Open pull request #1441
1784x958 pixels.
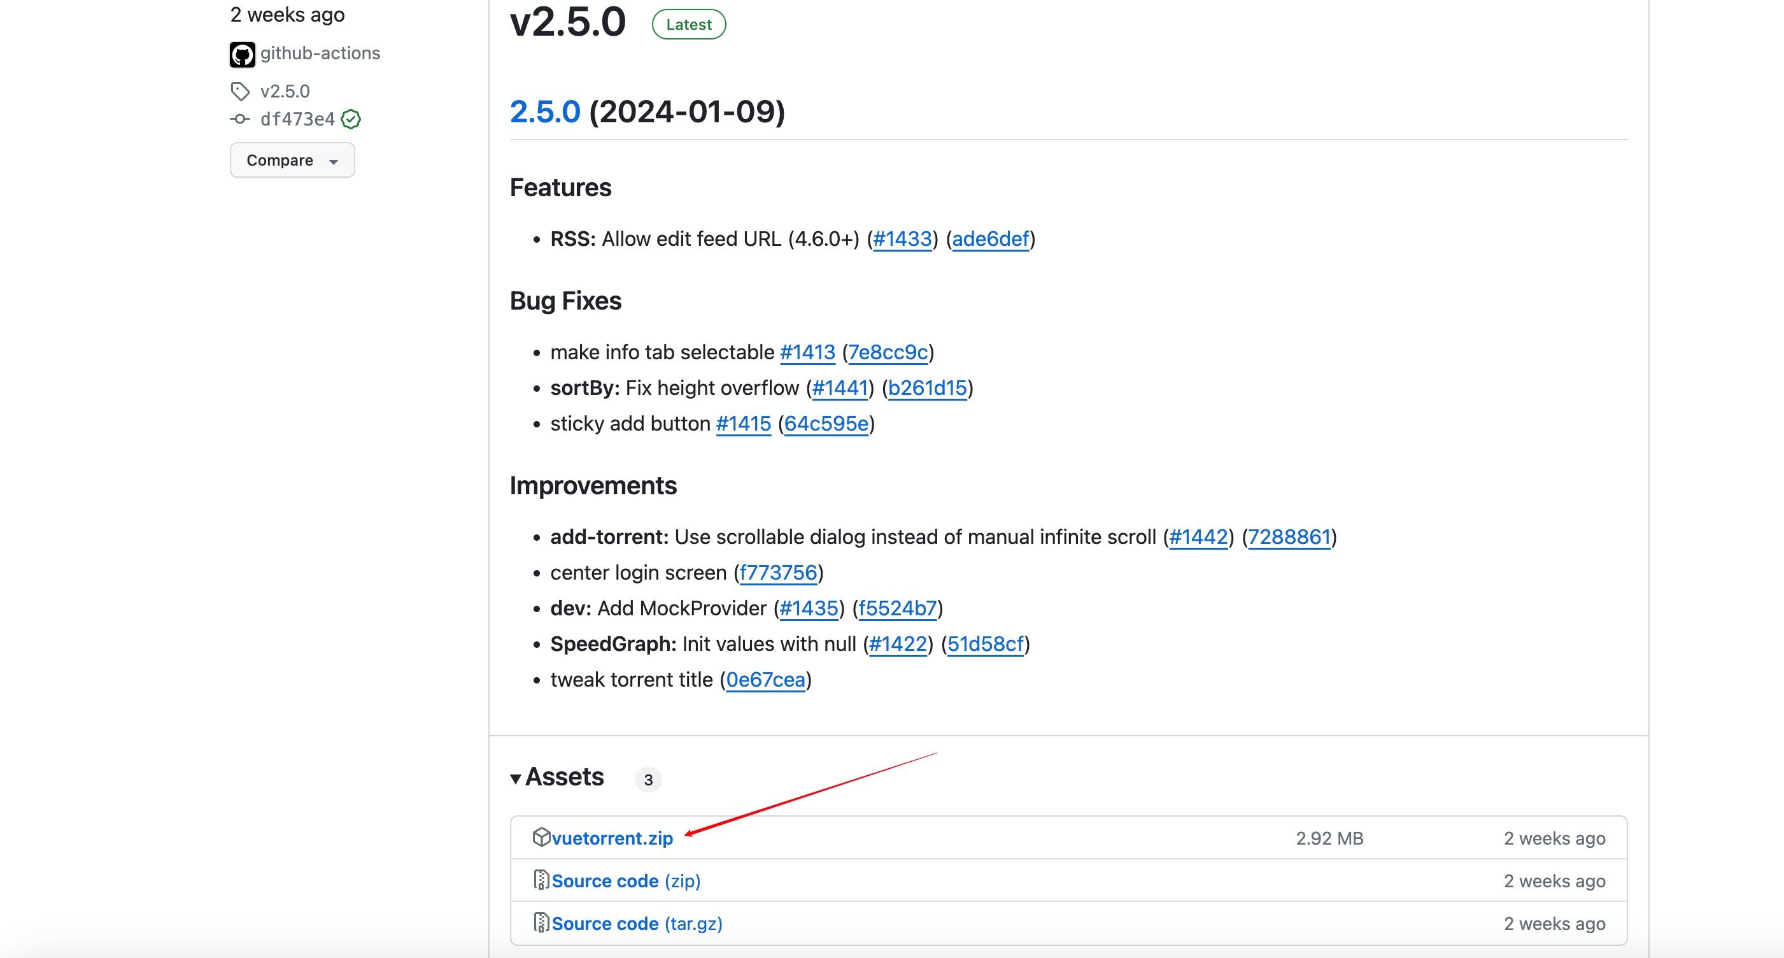click(x=840, y=388)
